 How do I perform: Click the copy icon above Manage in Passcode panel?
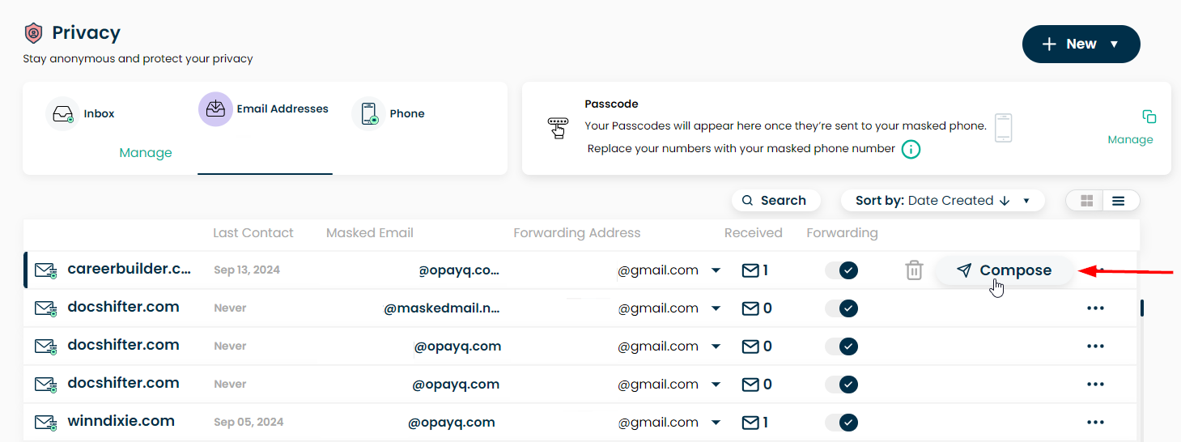pyautogui.click(x=1149, y=117)
